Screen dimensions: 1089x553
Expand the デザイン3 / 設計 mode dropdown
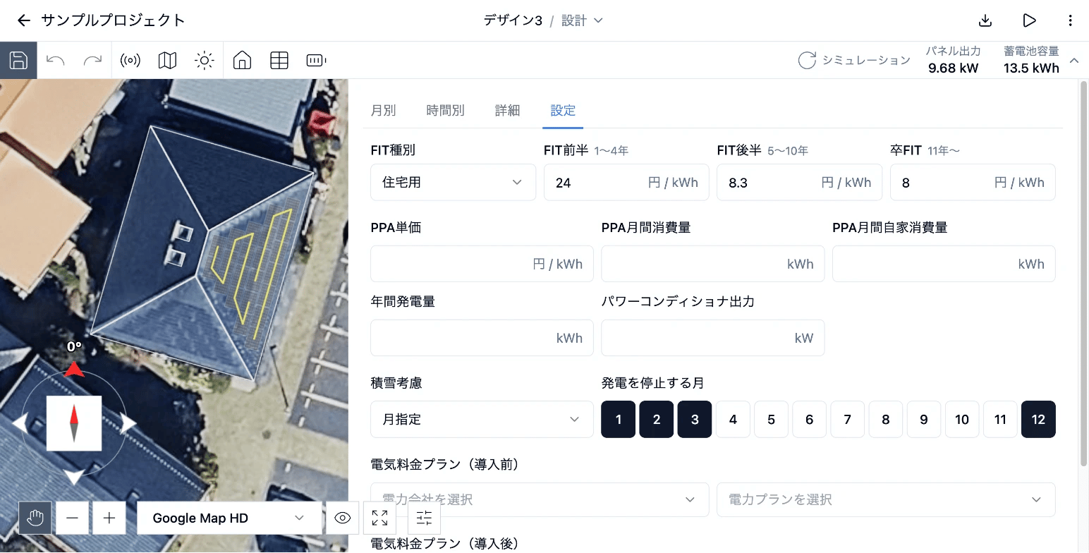click(x=582, y=20)
